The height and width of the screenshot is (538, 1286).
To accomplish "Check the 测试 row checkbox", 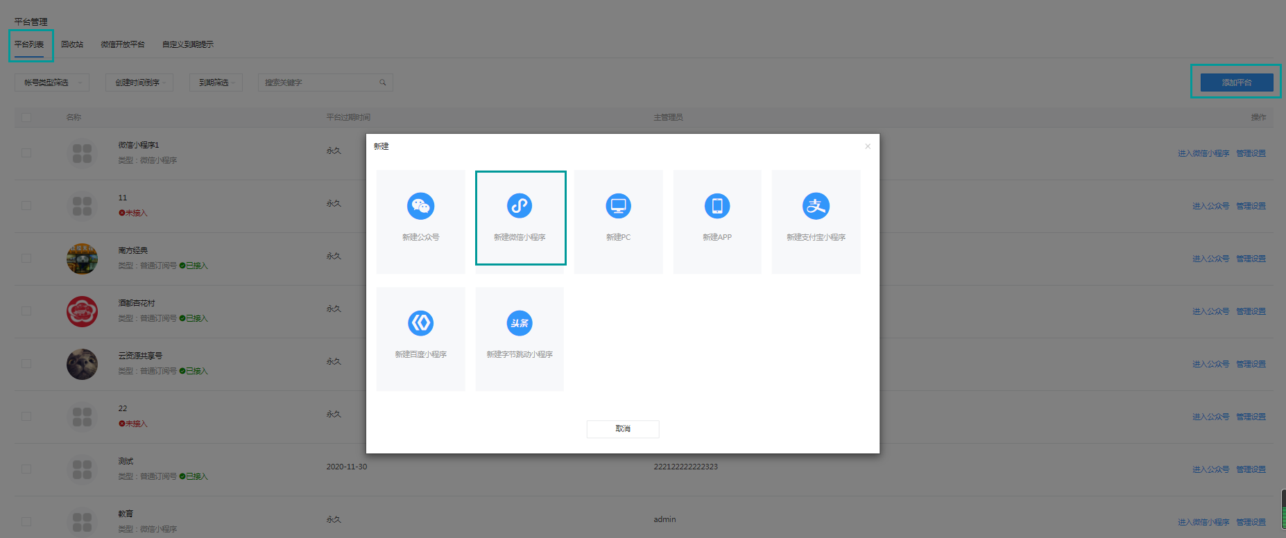I will click(x=26, y=469).
